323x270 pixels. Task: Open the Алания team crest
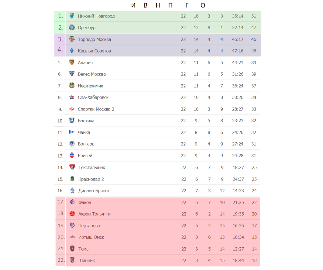(72, 63)
